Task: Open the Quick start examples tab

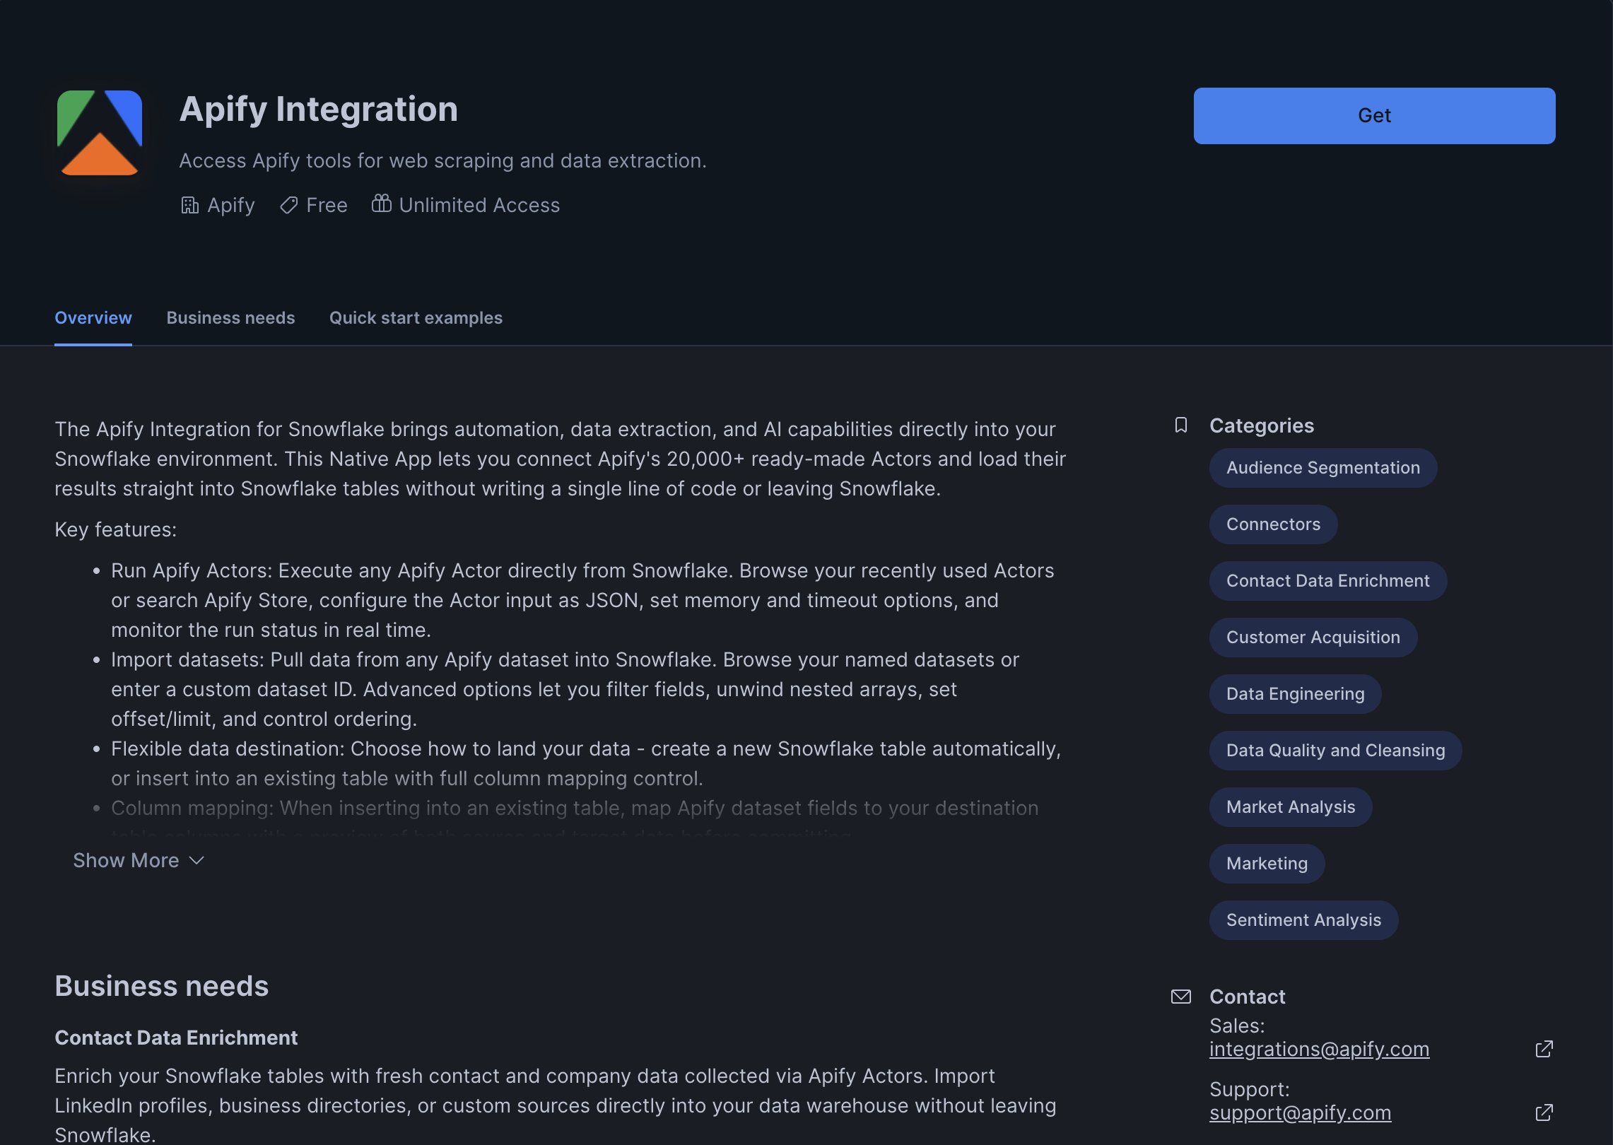Action: (416, 317)
